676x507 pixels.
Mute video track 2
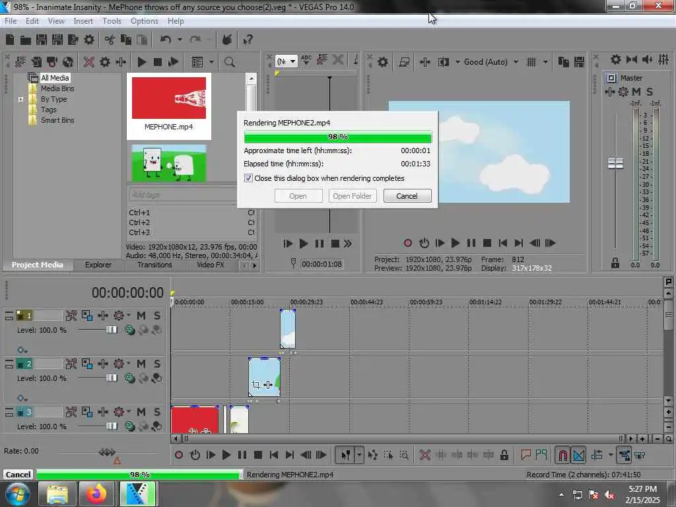[141, 364]
